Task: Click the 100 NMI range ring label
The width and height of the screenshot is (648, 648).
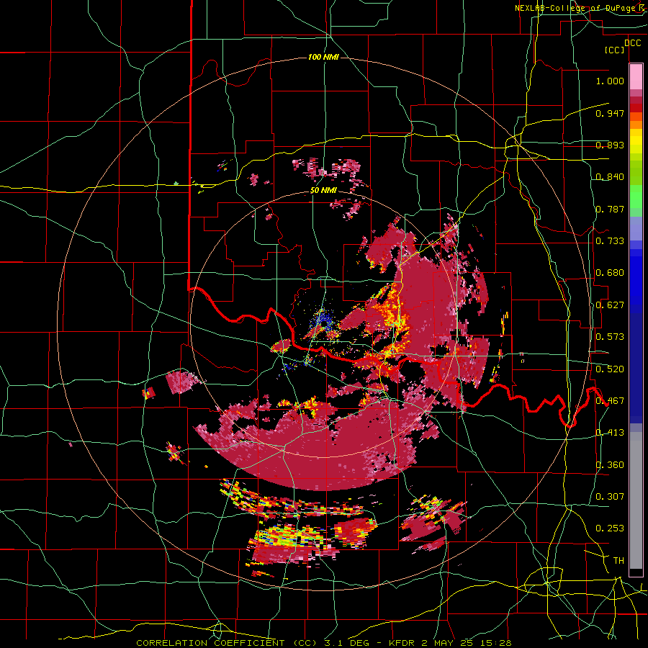Action: [323, 57]
